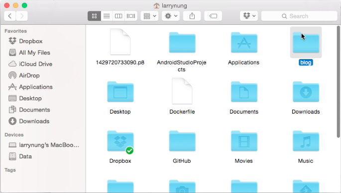Select the blog folder icon
This screenshot has height=193, width=341.
[306, 43]
